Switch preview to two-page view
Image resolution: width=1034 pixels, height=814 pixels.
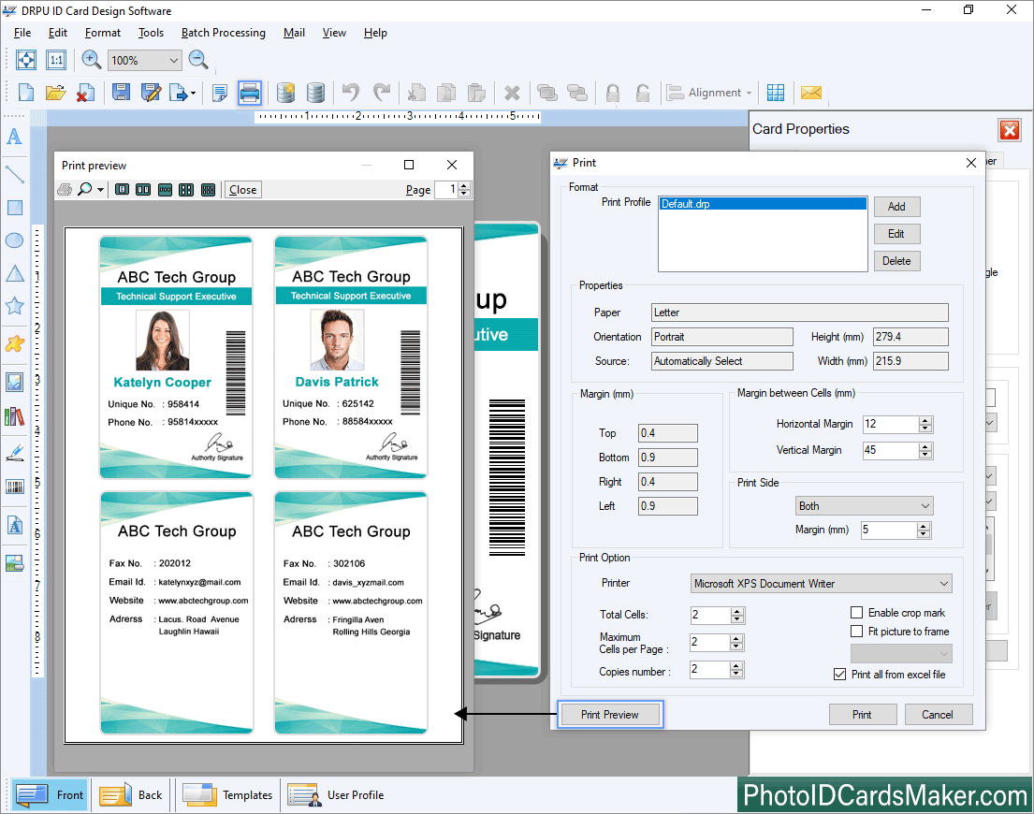(x=142, y=189)
